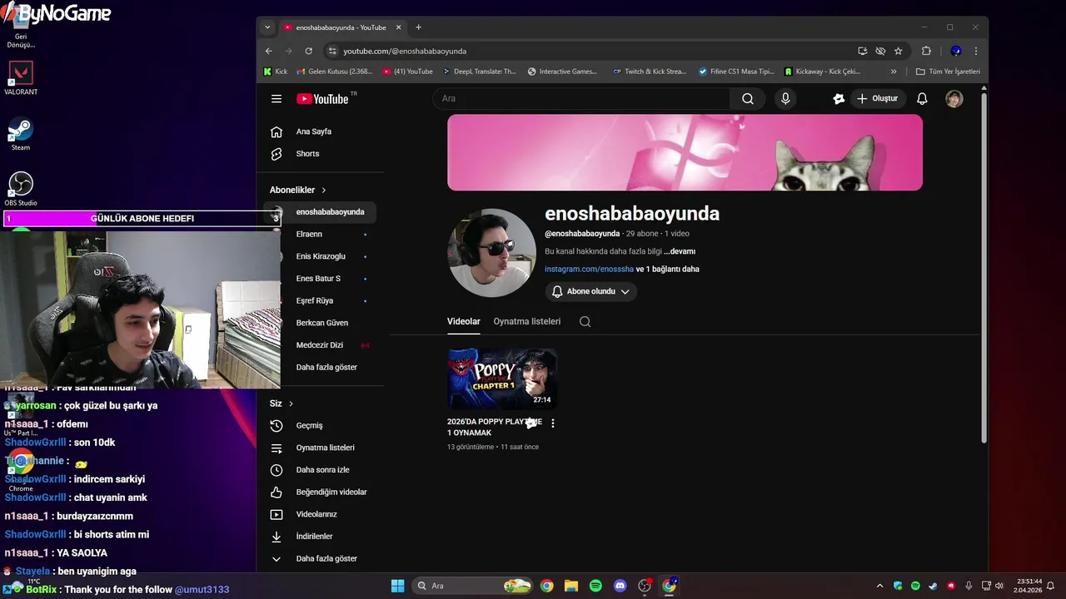Open instagram.com/enosssha link

pos(589,270)
